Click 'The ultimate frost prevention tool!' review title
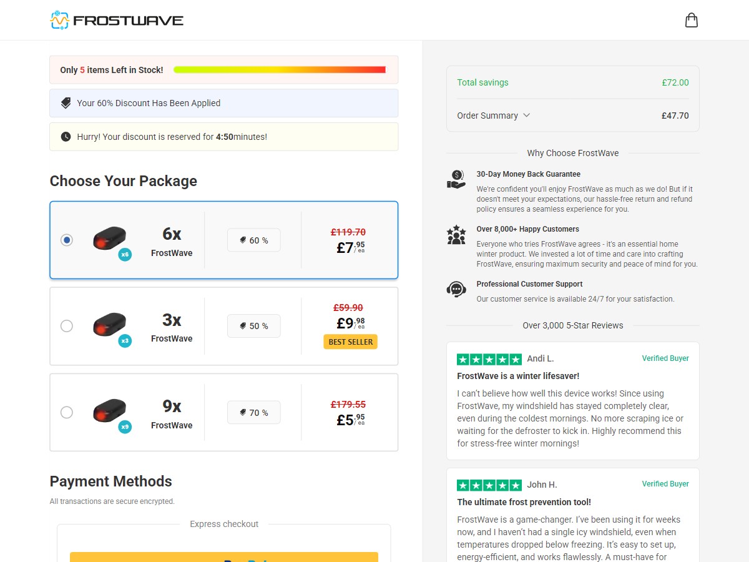The width and height of the screenshot is (749, 562). (x=524, y=502)
